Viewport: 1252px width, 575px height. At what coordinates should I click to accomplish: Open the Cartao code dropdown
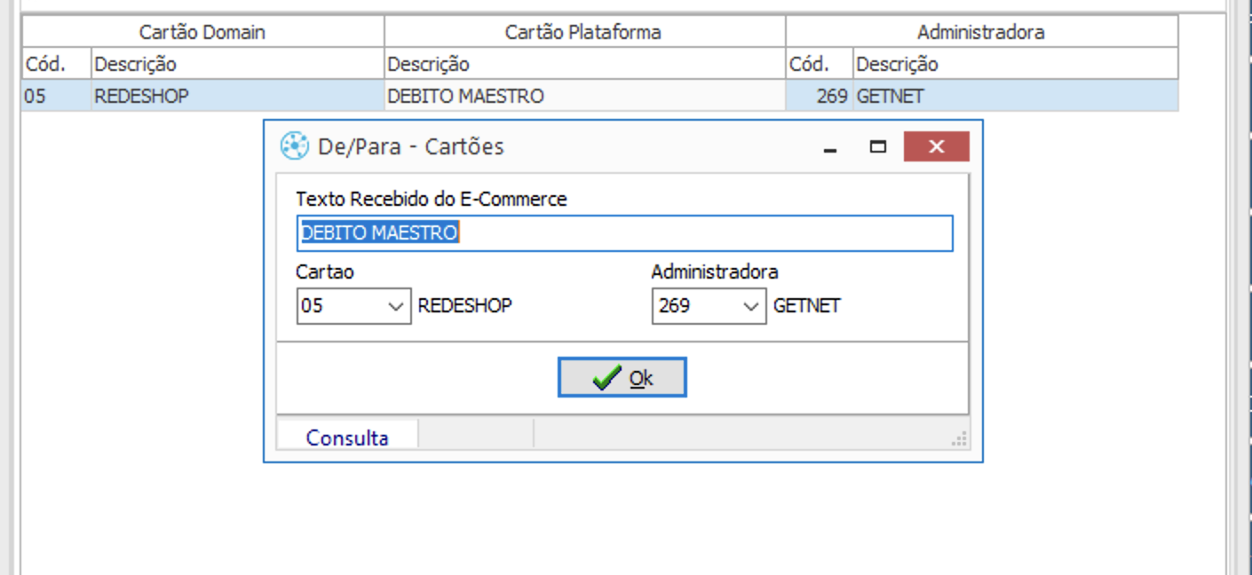coord(396,306)
